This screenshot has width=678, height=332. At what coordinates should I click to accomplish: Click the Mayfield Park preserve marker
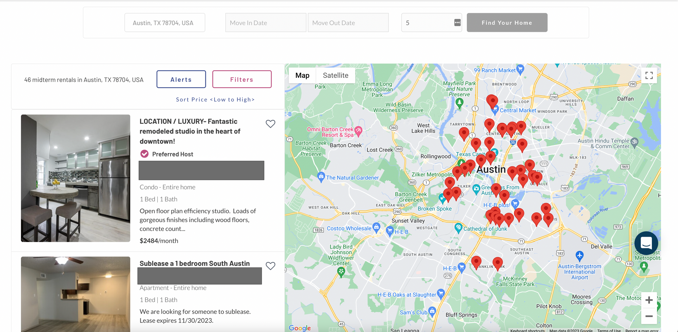point(459,103)
